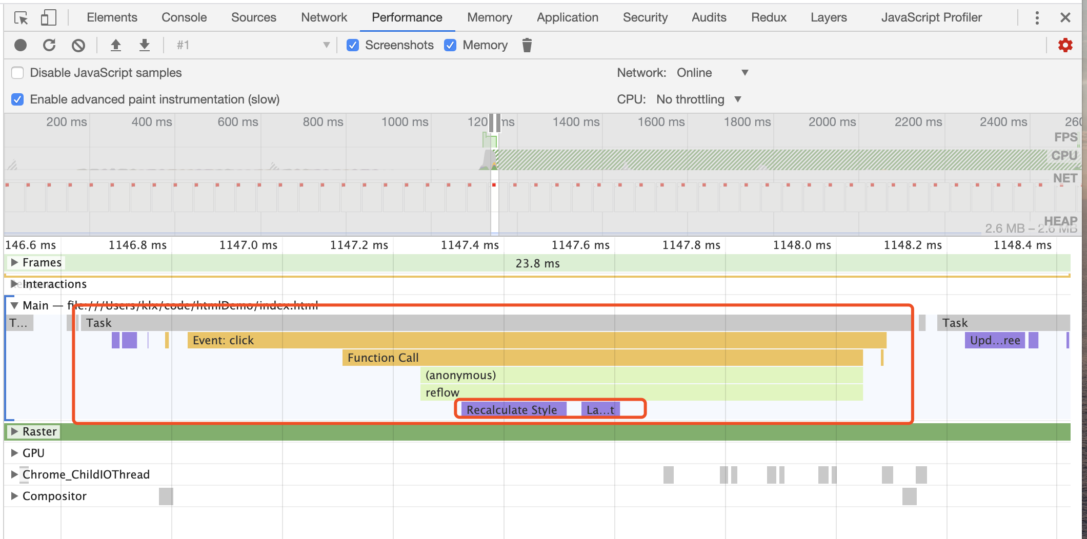This screenshot has height=539, width=1087.
Task: Collect garbage with the trash can icon
Action: click(x=527, y=45)
